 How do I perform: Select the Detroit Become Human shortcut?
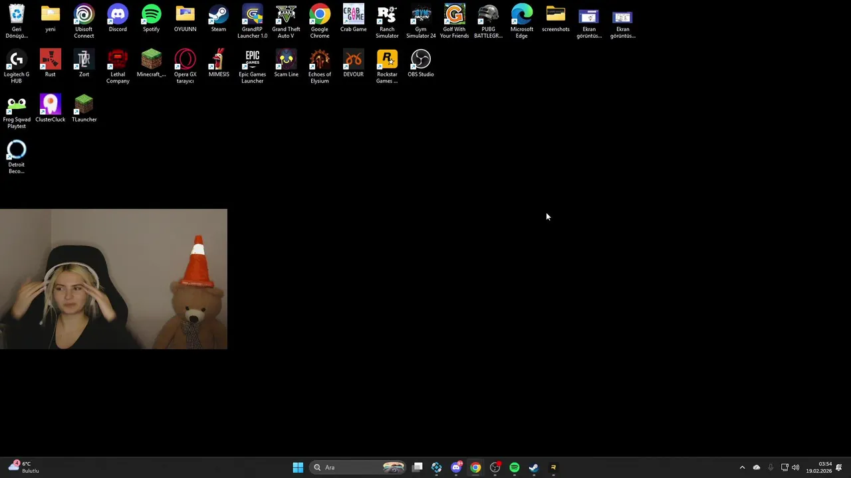17,157
